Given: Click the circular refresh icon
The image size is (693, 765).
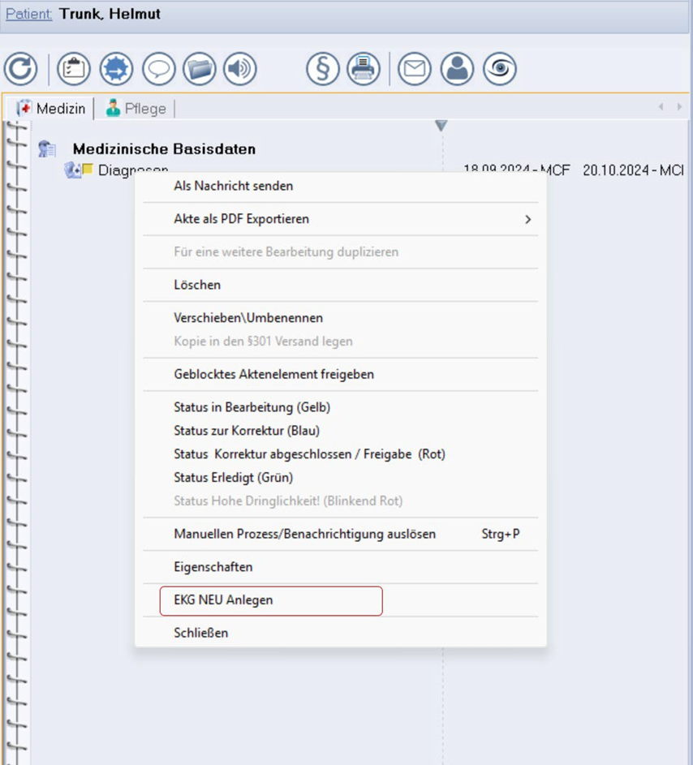Looking at the screenshot, I should tap(20, 70).
